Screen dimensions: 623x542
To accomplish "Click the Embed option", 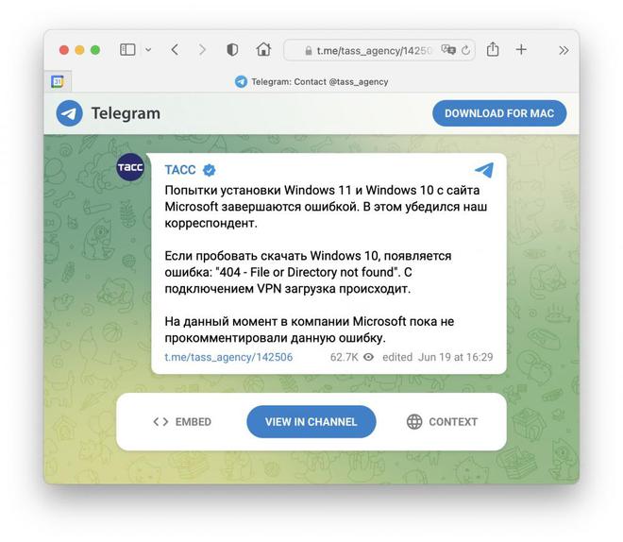I will click(182, 421).
